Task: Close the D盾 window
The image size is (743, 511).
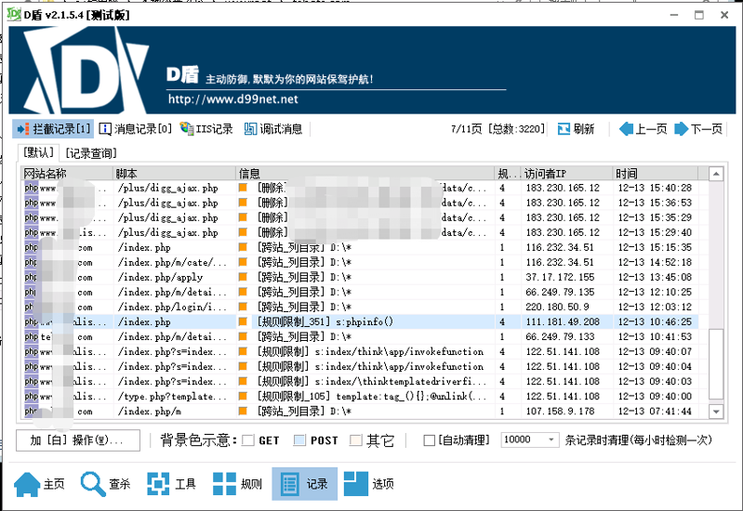Action: [724, 15]
